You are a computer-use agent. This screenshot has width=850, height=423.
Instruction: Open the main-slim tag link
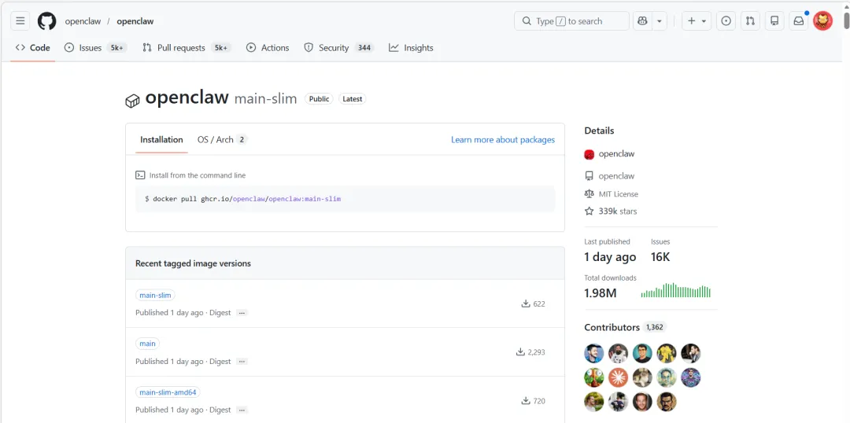point(155,295)
